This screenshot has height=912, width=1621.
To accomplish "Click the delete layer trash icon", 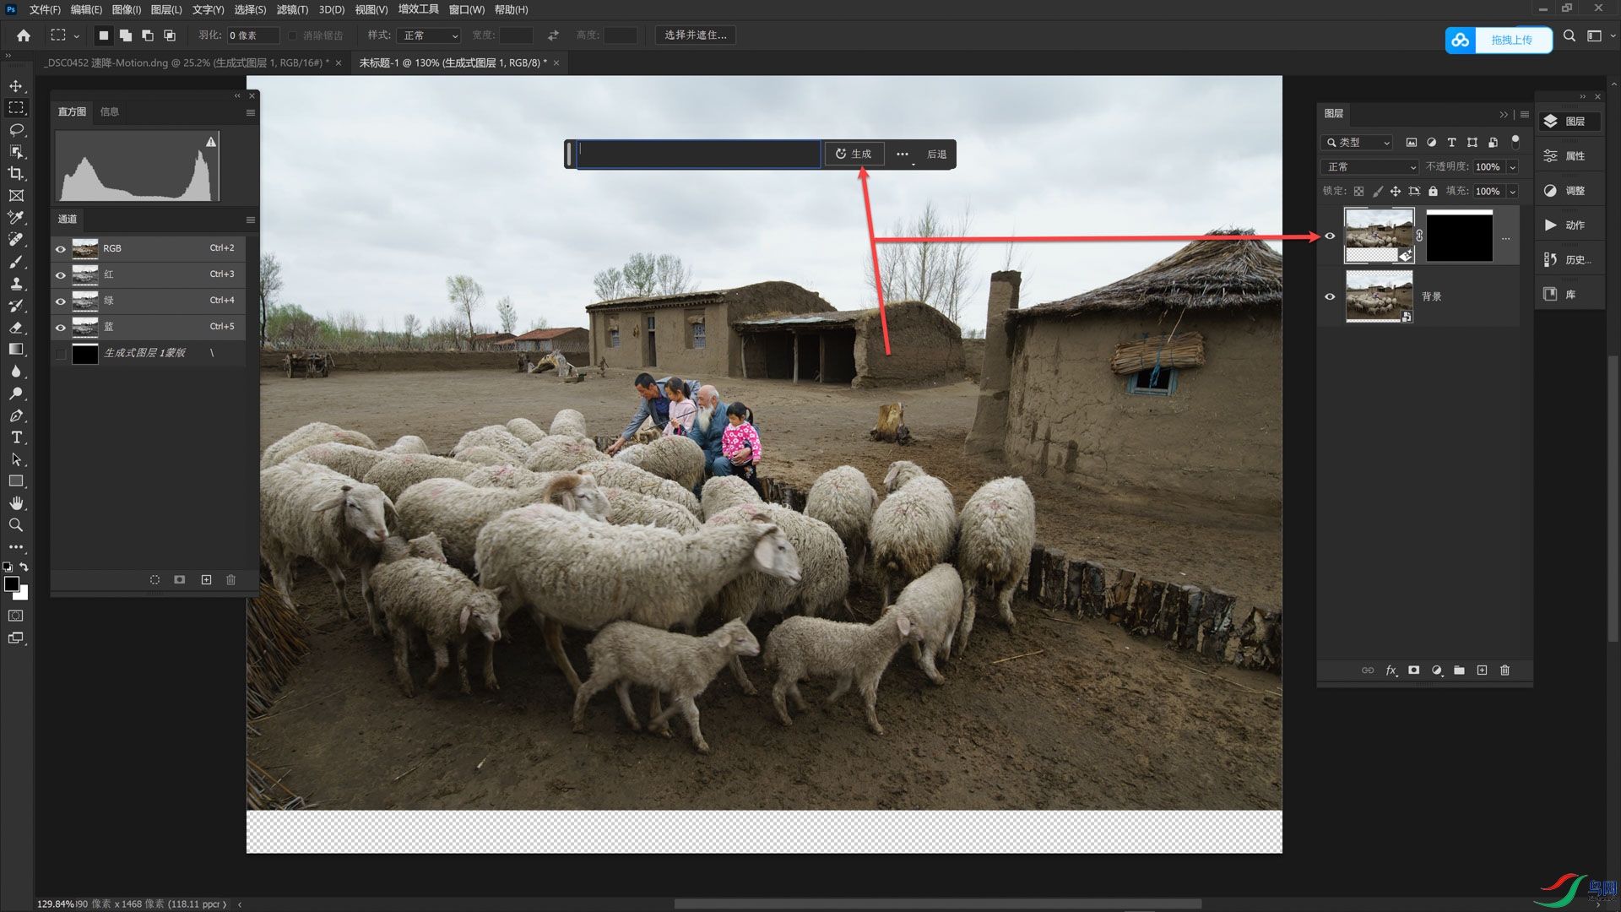I will (x=1504, y=670).
